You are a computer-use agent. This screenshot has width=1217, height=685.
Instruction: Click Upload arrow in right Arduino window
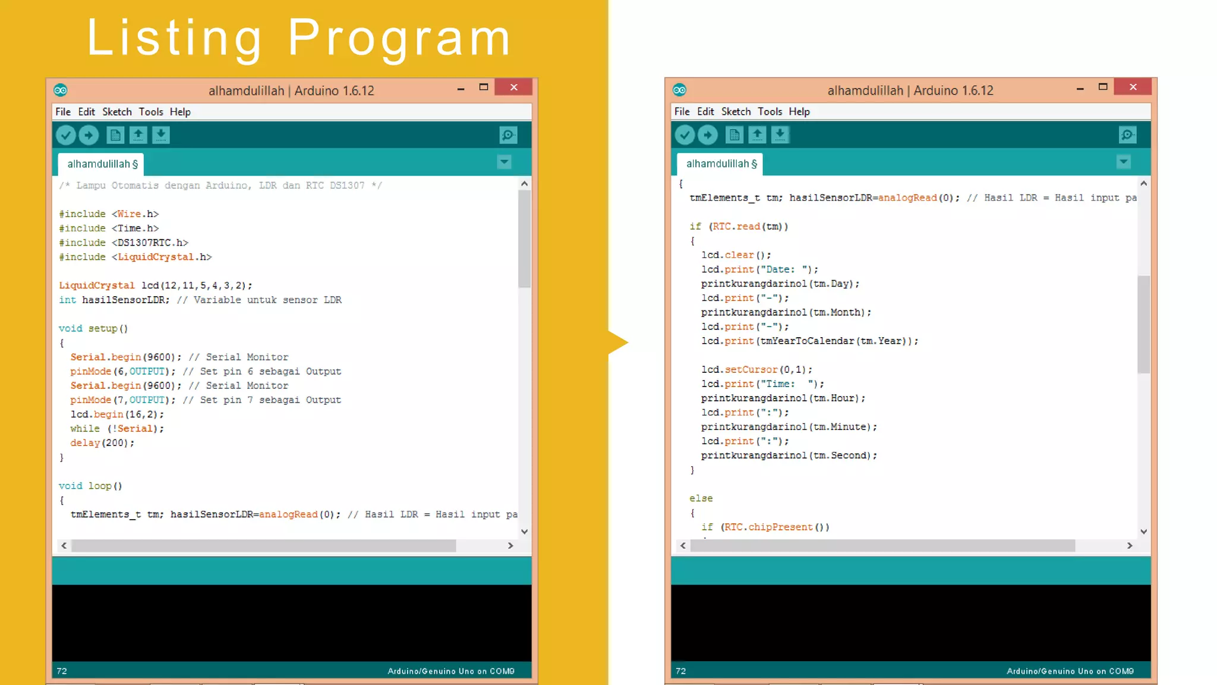point(707,135)
